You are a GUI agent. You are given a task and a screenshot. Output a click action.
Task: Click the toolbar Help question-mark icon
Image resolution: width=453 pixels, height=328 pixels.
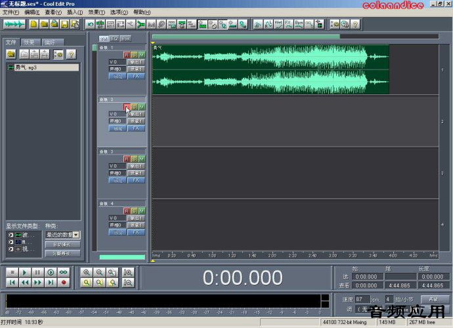tap(355, 24)
